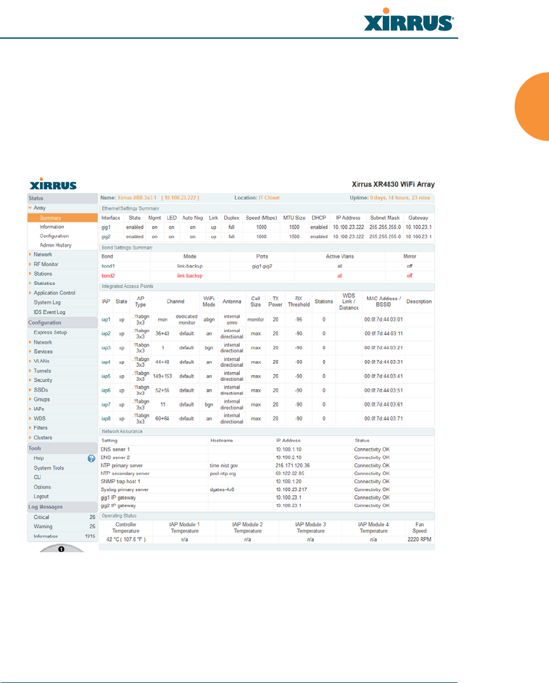This screenshot has width=549, height=683.
Task: Click the uptime value text
Action: click(x=400, y=198)
